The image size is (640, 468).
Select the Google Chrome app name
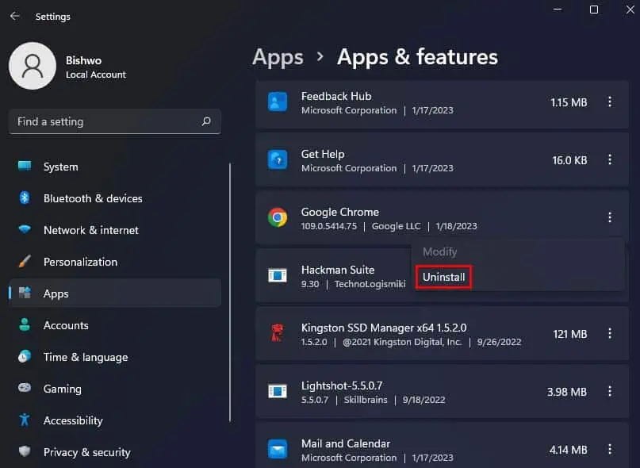click(x=339, y=212)
